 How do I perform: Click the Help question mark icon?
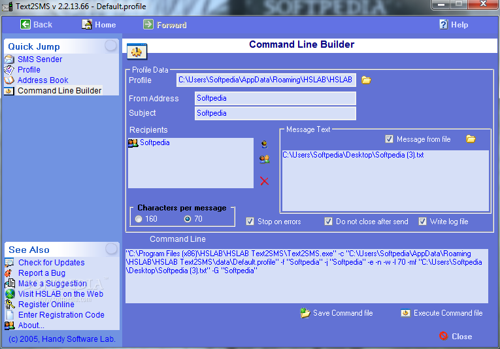444,24
